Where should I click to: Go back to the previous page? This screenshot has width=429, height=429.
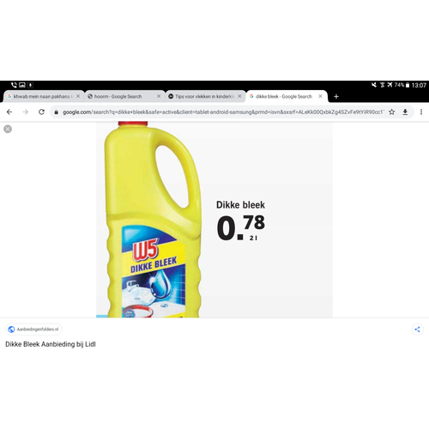[x=9, y=112]
